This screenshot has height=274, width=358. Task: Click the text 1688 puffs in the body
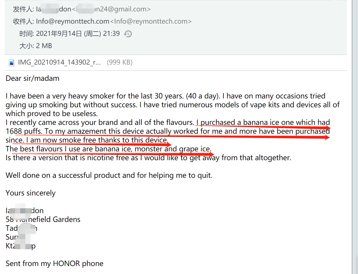click(24, 131)
